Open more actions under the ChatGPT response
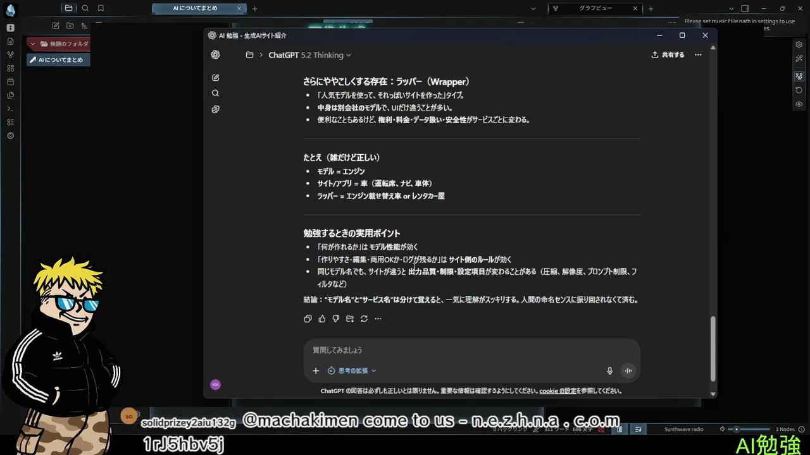The height and width of the screenshot is (455, 810). point(378,318)
